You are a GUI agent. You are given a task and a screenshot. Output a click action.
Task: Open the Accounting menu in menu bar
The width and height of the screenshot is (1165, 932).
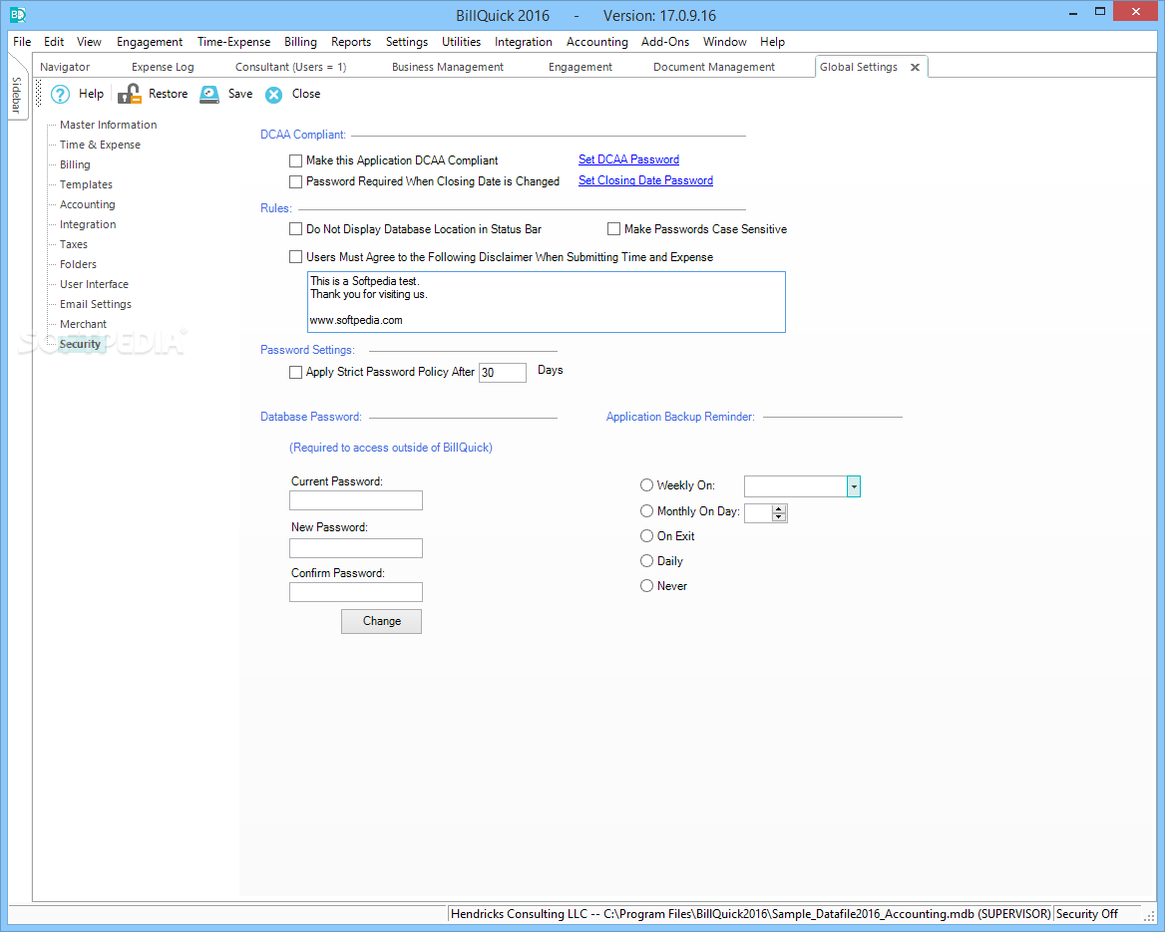point(596,42)
